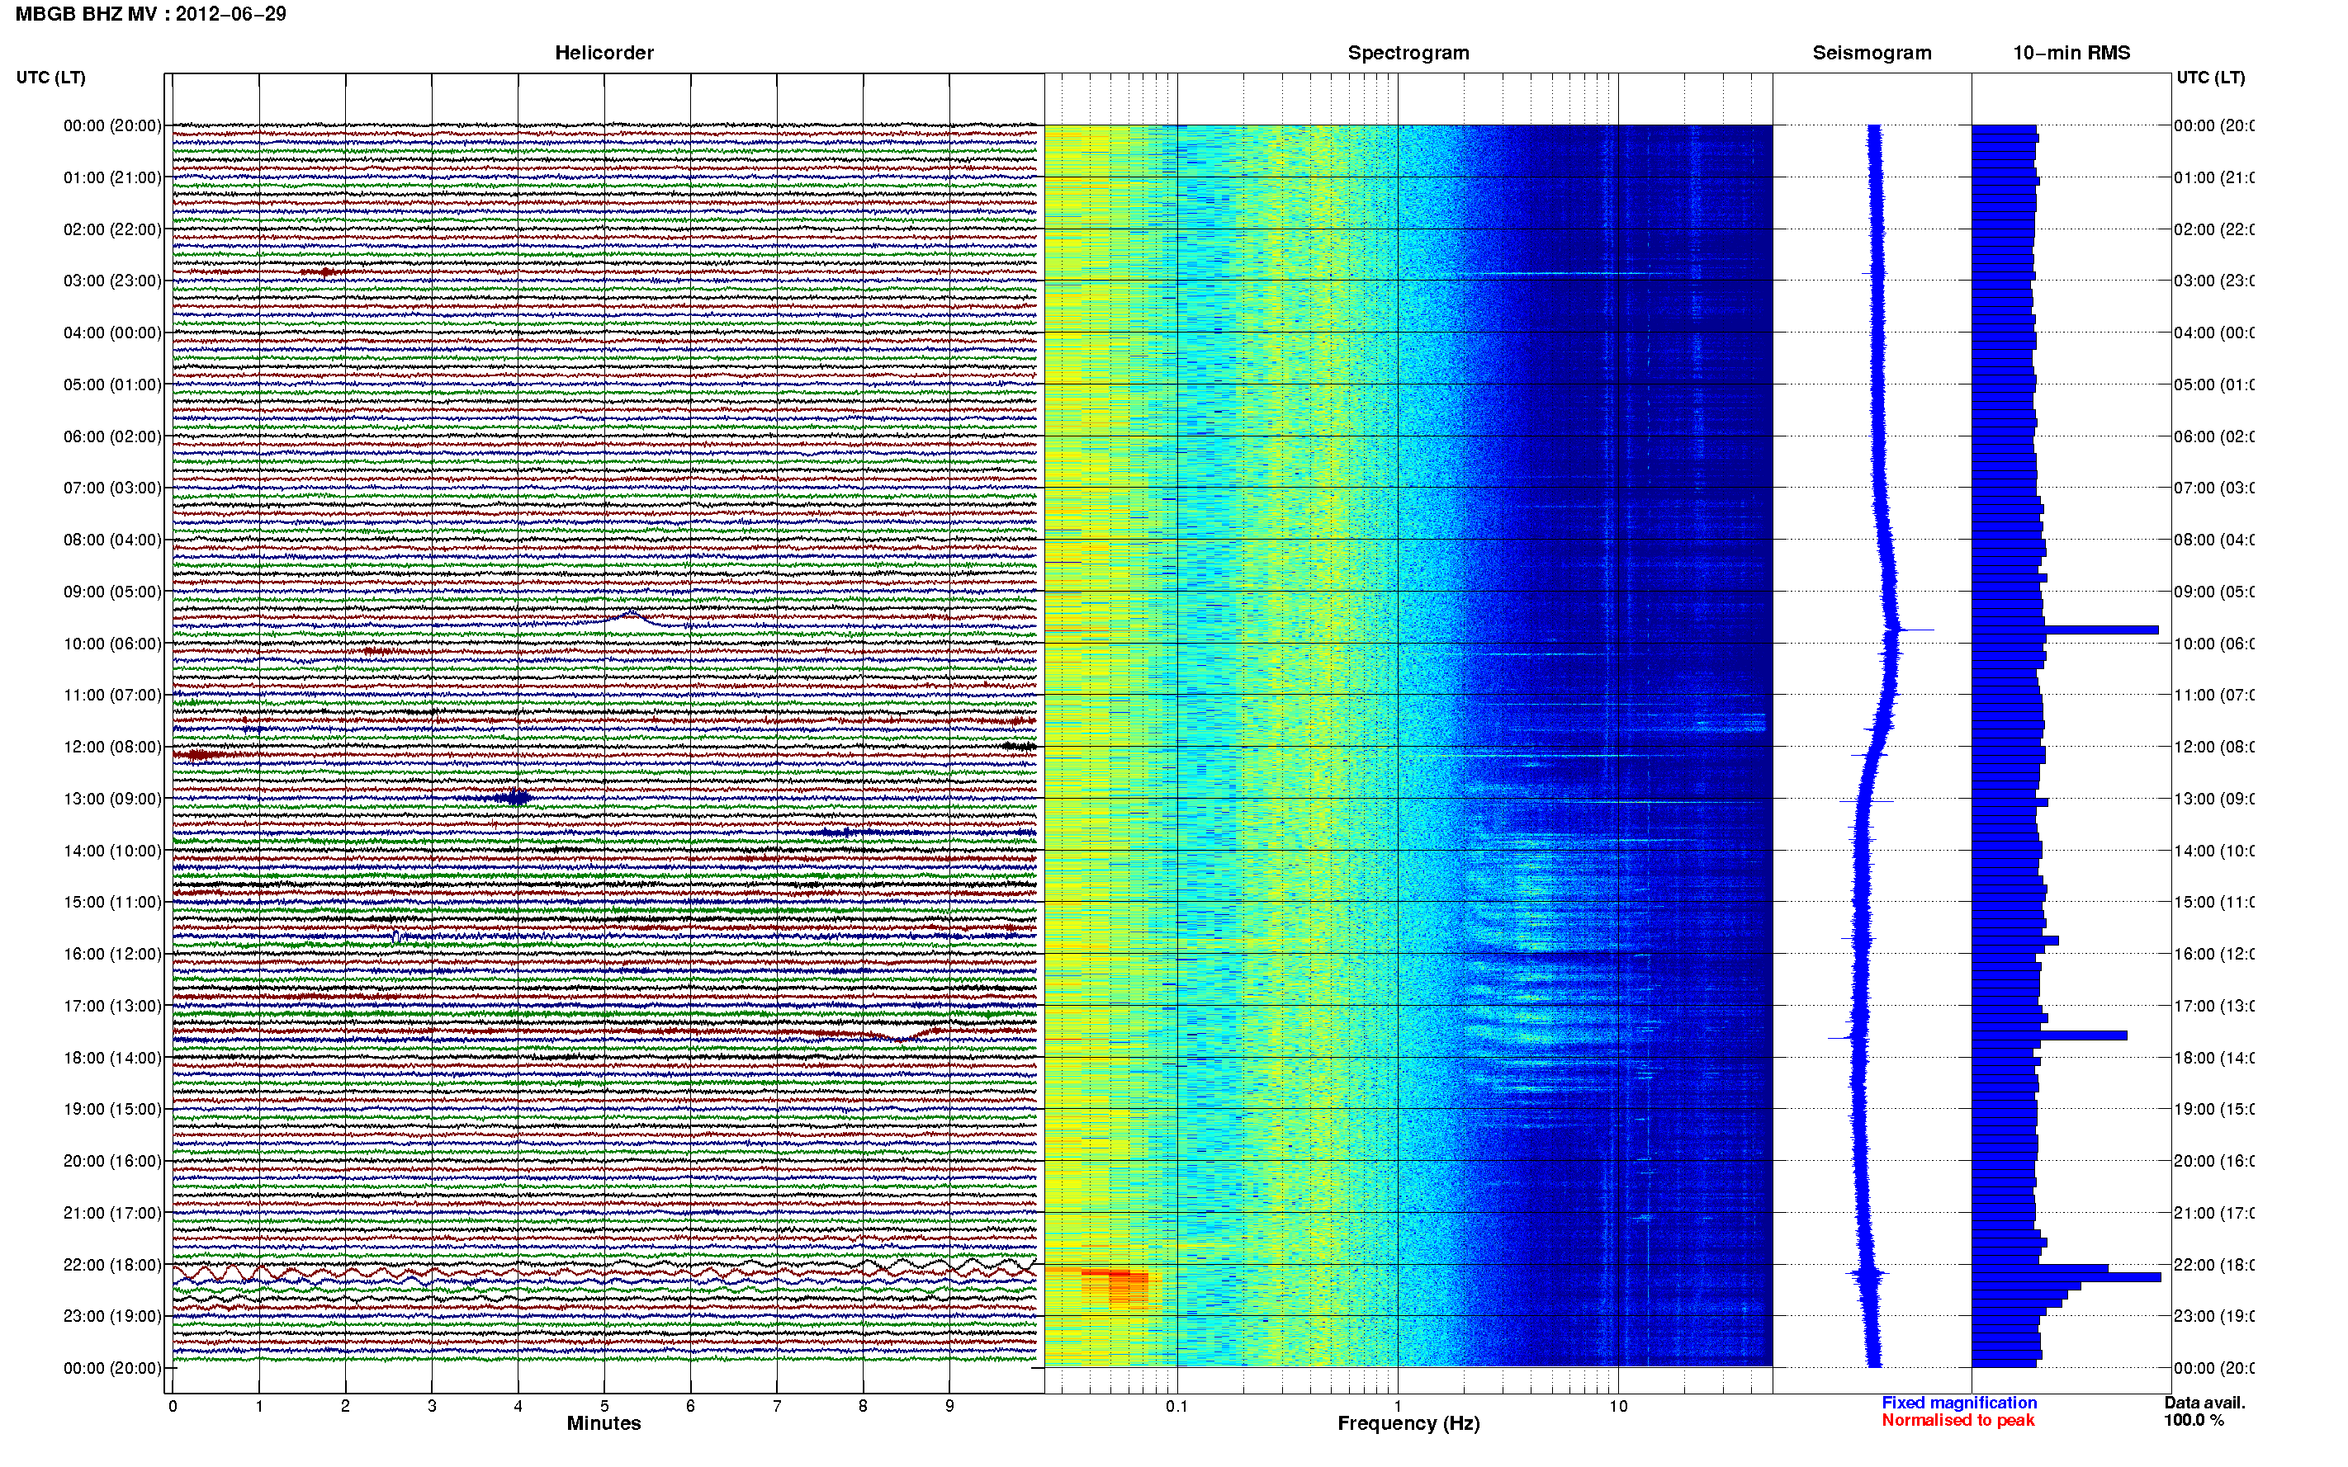Click the Normalised to peak legend text
The height and width of the screenshot is (1467, 2348).
pos(1957,1421)
